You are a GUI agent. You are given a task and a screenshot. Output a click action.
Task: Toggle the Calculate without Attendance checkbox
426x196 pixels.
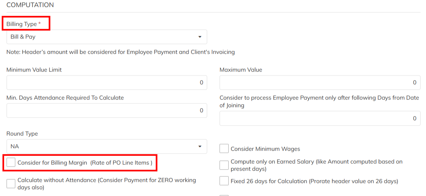[11, 183]
